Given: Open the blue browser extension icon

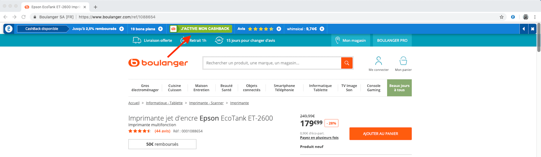Looking at the screenshot, I should click(513, 17).
